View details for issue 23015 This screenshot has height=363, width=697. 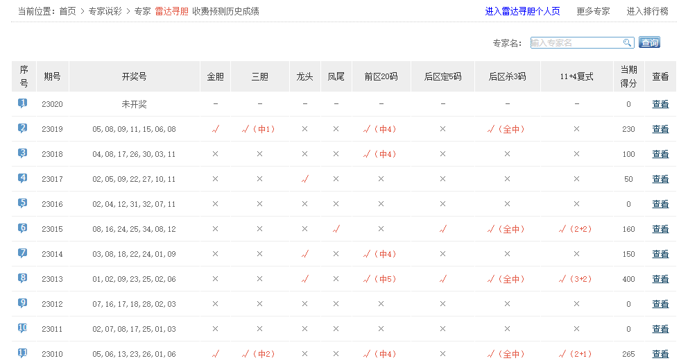660,229
